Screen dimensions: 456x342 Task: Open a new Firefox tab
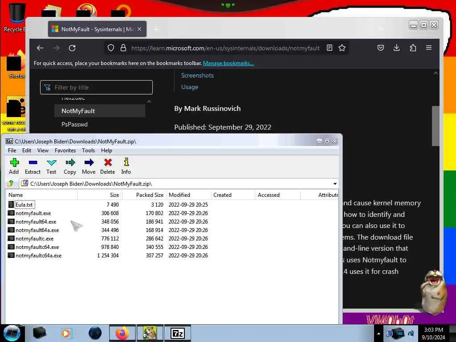coord(156,29)
